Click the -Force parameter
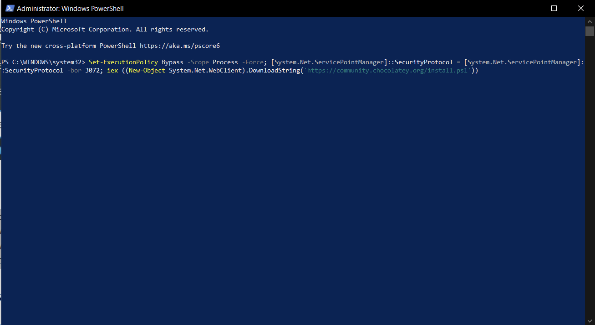The width and height of the screenshot is (595, 325). (253, 62)
